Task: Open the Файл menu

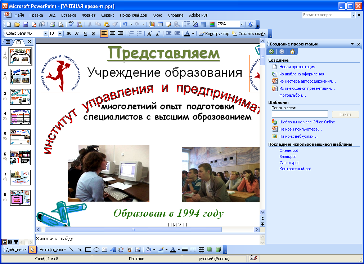Action: [19, 15]
